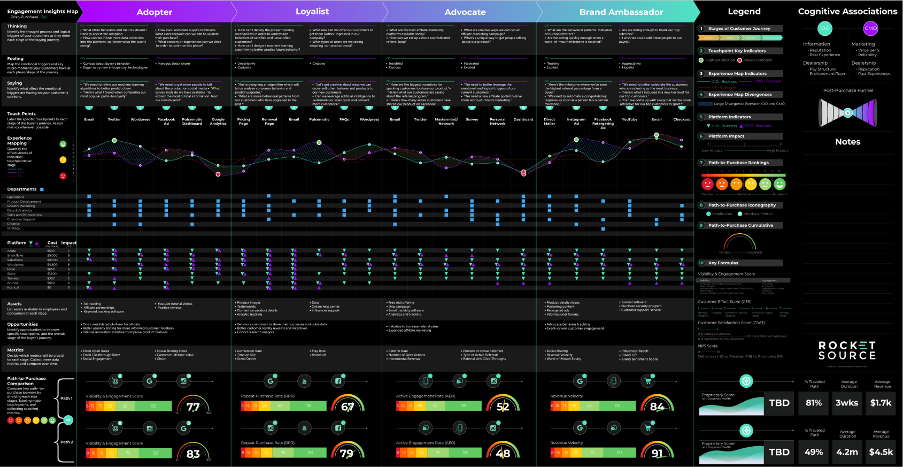Click the 81% Traveled Path tile
The height and width of the screenshot is (467, 903).
pos(814,403)
